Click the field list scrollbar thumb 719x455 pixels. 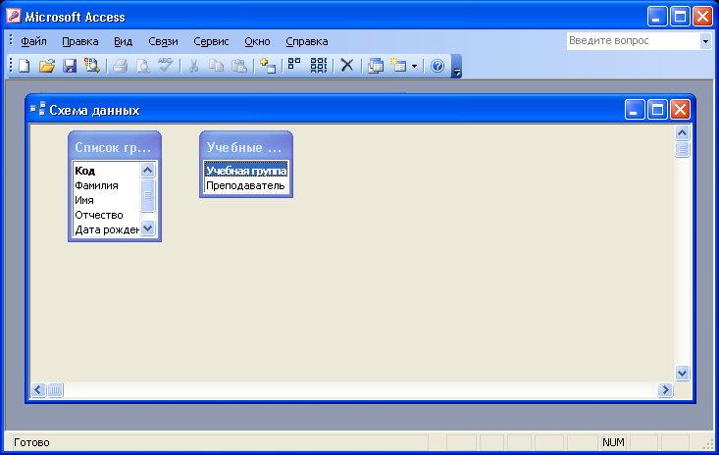click(x=148, y=195)
